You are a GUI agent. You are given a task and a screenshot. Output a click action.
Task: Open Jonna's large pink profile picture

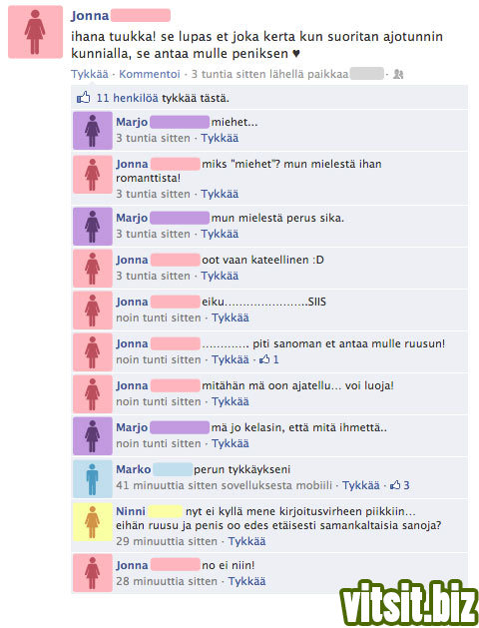(x=35, y=32)
